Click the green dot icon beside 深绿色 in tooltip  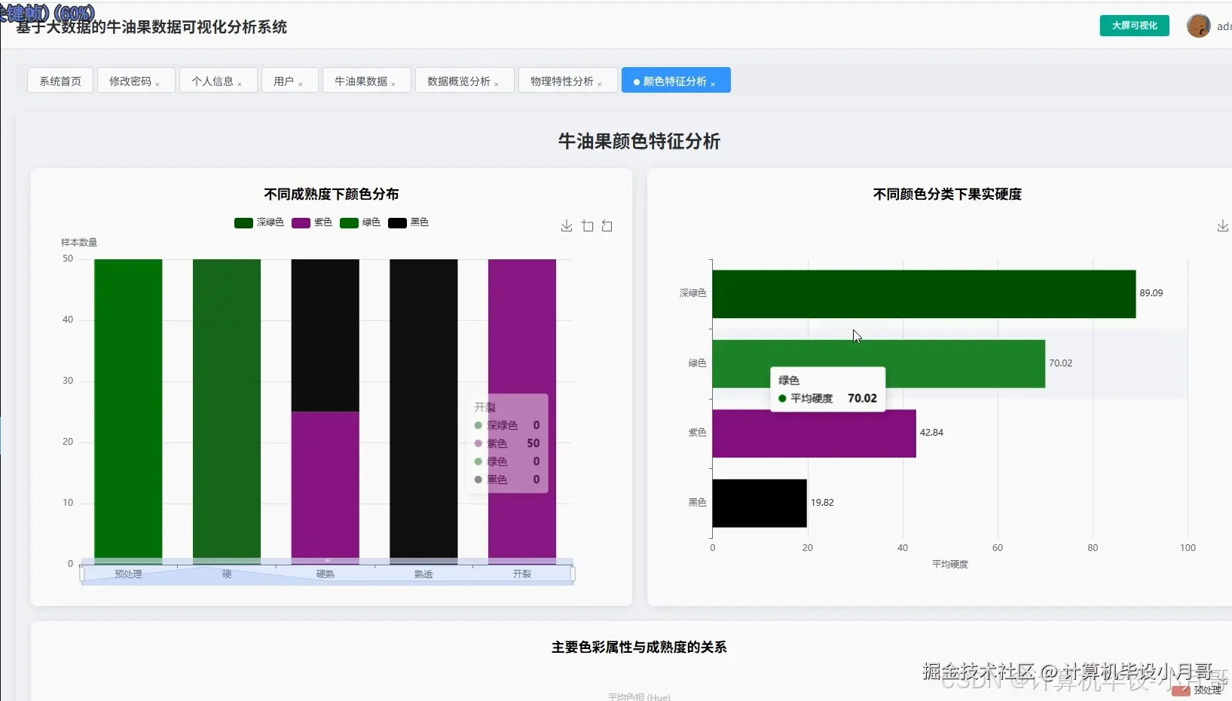(478, 425)
